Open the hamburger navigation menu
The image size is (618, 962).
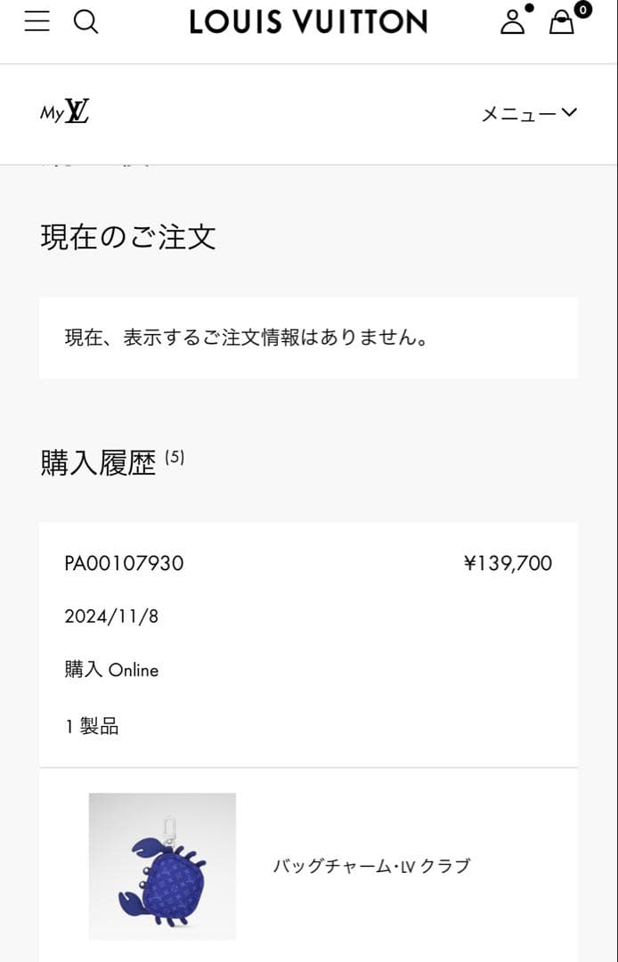(x=37, y=21)
